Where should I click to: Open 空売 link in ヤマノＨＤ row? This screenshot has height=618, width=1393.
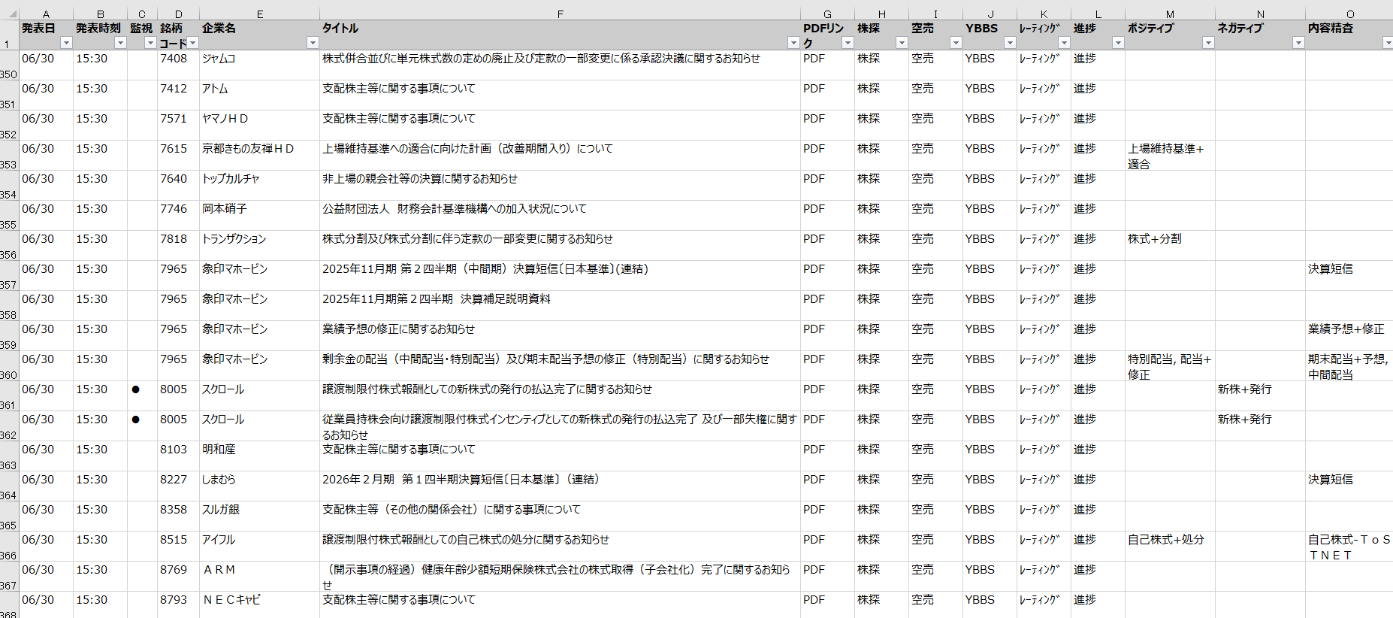[923, 119]
